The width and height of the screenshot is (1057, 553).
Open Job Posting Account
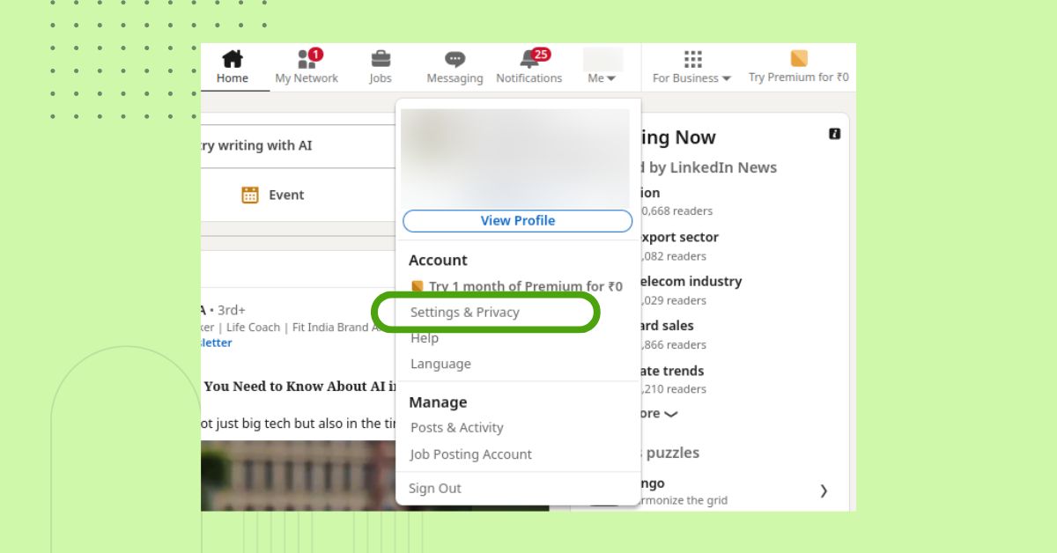[x=471, y=454]
